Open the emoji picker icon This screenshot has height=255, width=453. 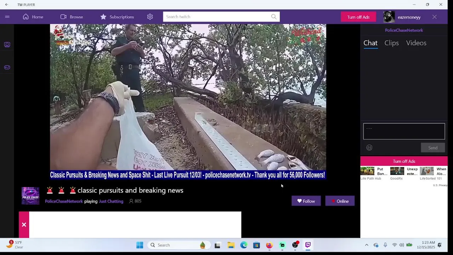pyautogui.click(x=369, y=148)
